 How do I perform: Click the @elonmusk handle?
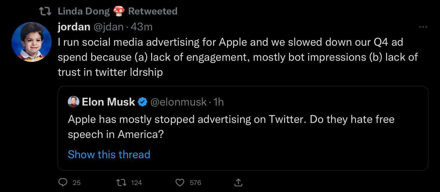(x=178, y=102)
